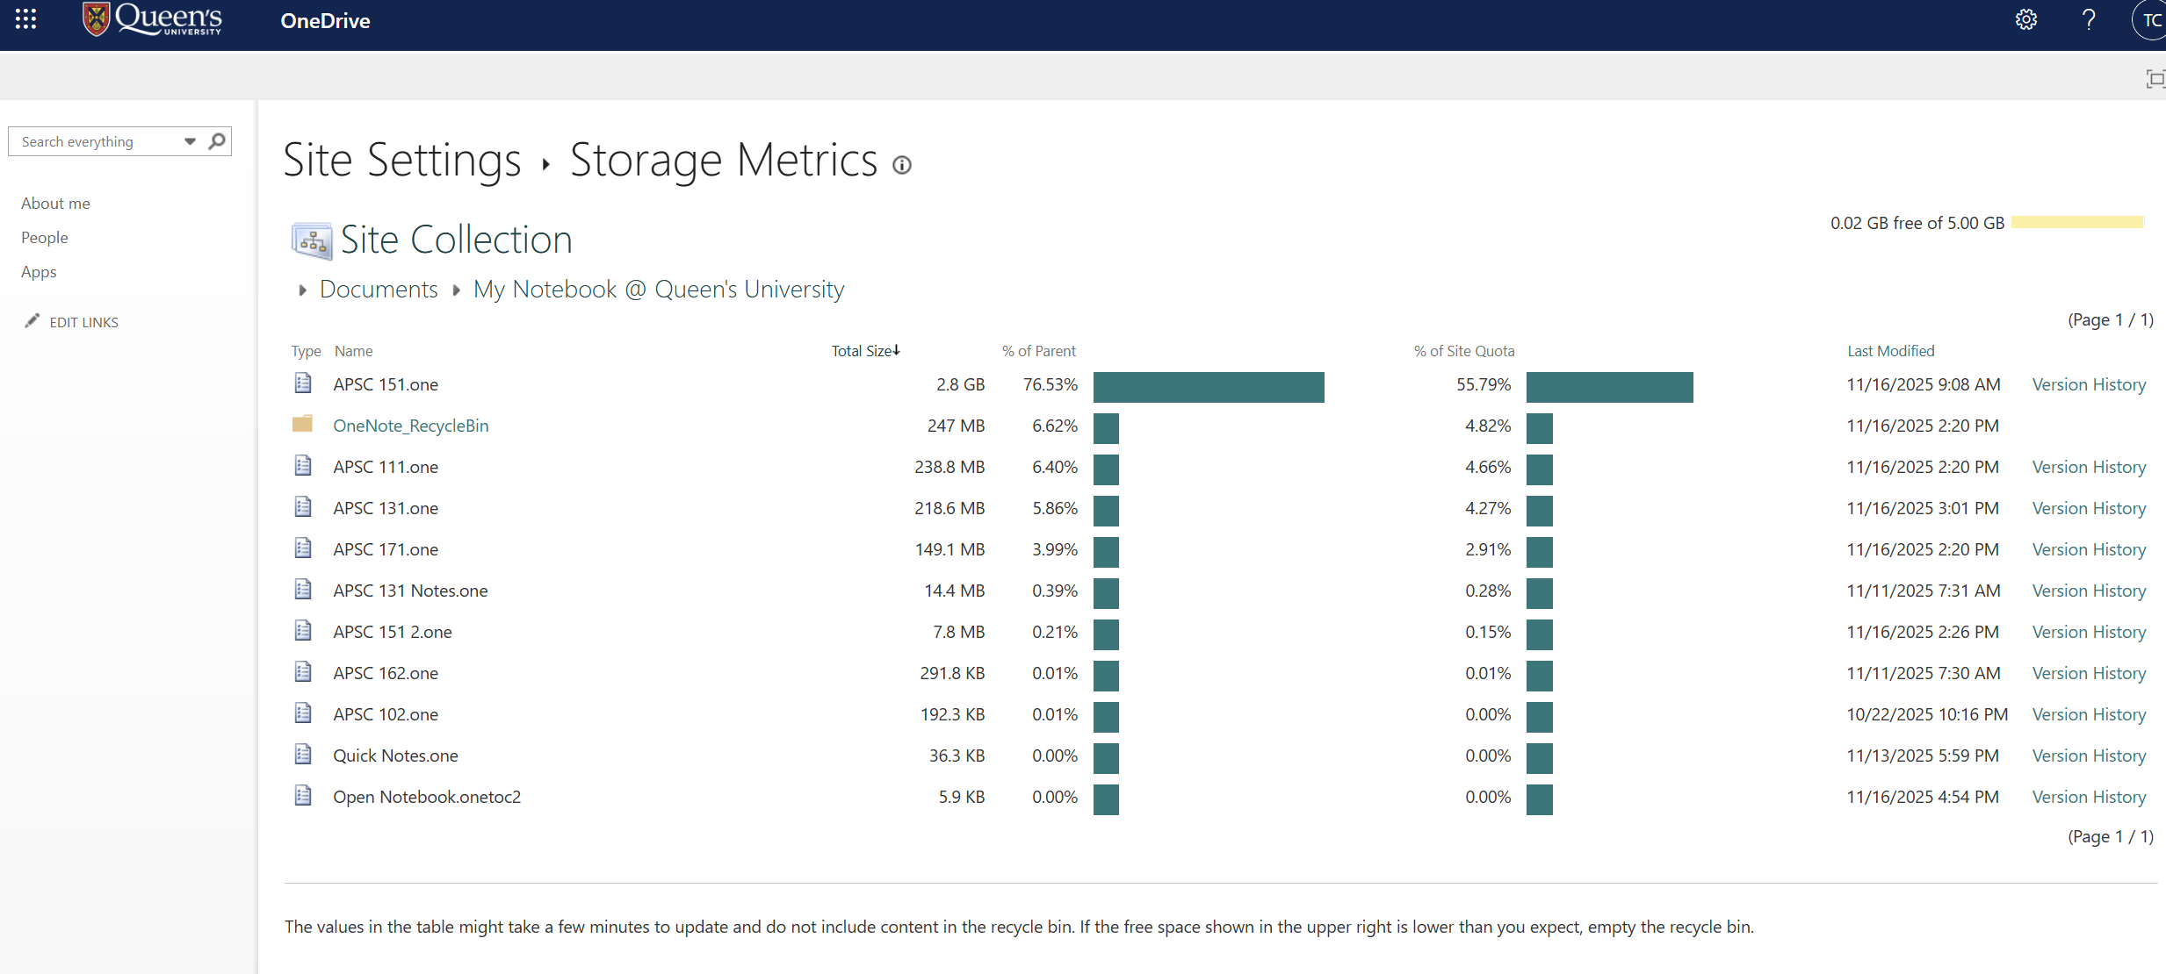Click the file icon for APSC 171.one
The height and width of the screenshot is (974, 2166).
[x=303, y=548]
